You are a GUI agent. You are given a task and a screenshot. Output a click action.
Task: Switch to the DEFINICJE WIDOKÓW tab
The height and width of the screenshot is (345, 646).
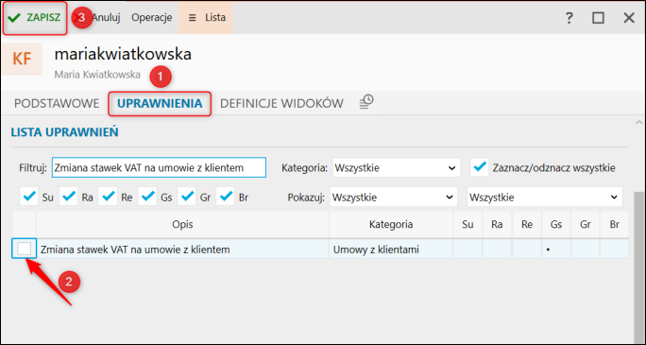coord(281,103)
